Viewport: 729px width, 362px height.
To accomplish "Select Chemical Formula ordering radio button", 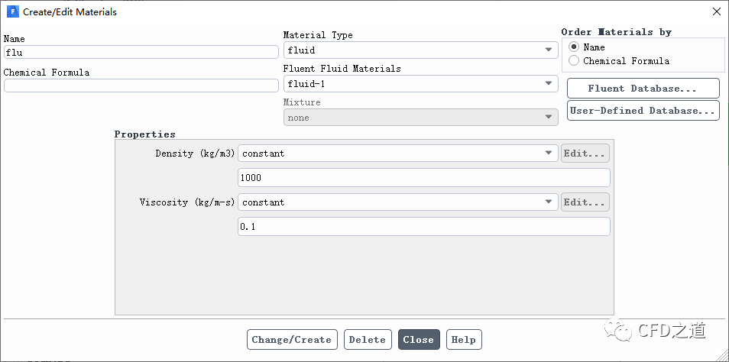I will [573, 61].
